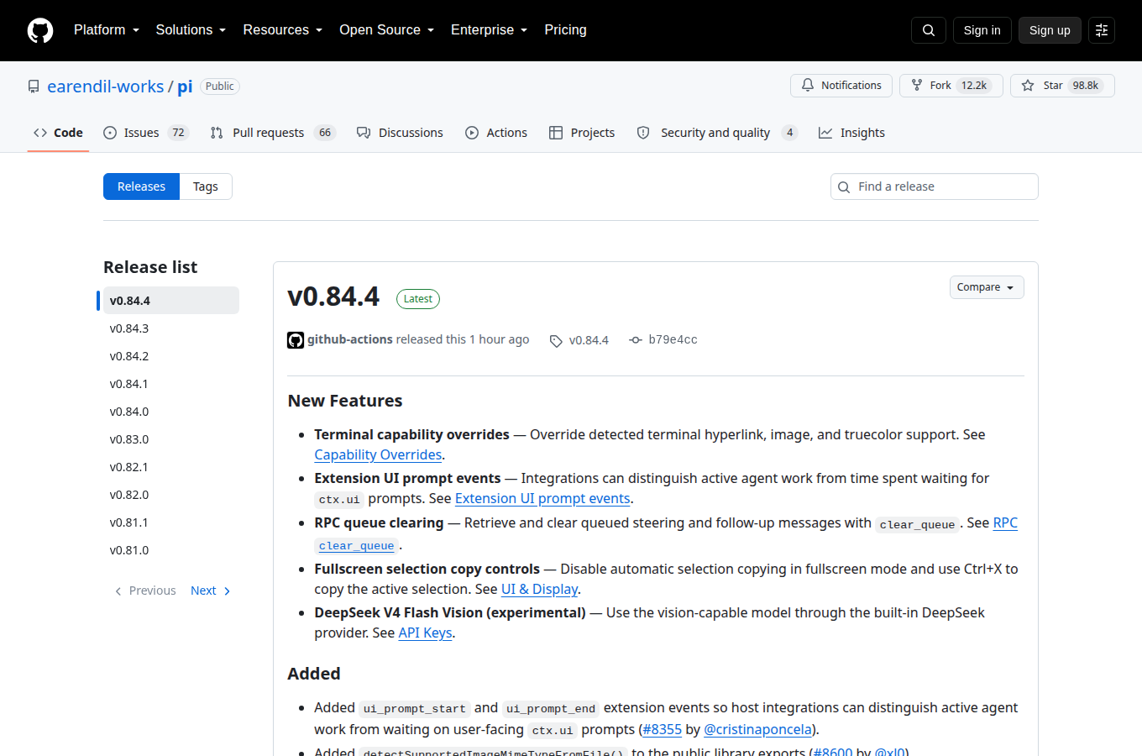Open pull request #8355 link
Viewport: 1142px width, 756px height.
tap(662, 729)
